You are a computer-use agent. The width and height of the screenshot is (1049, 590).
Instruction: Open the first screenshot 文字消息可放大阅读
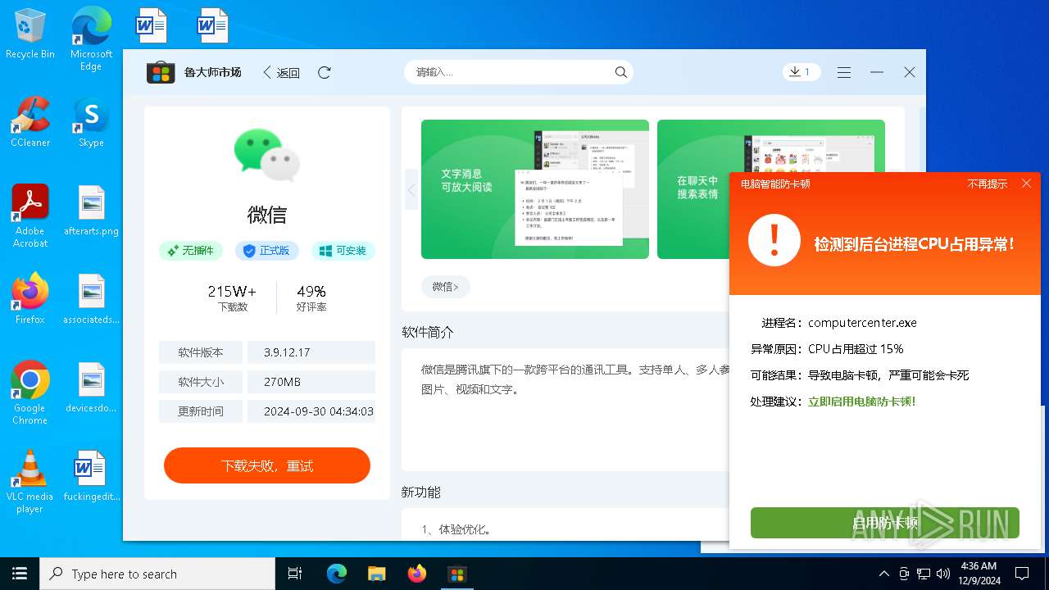535,189
